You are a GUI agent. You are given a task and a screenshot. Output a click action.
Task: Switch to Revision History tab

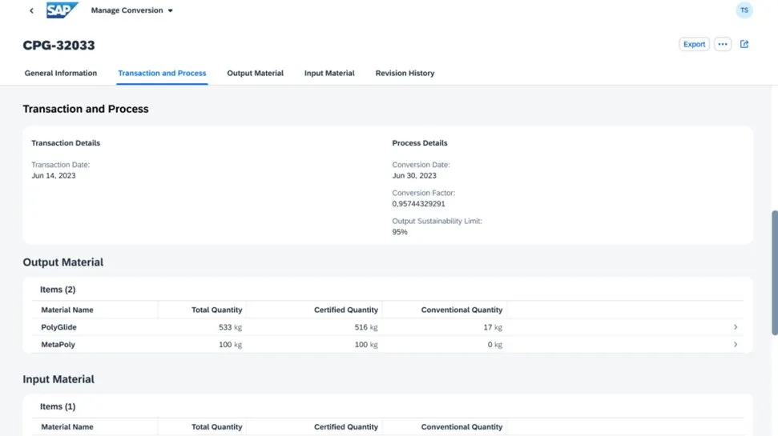(405, 73)
